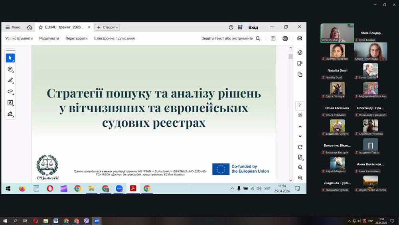The height and width of the screenshot is (225, 399).
Task: Go to Acrobat Home icon
Action: coord(30,27)
